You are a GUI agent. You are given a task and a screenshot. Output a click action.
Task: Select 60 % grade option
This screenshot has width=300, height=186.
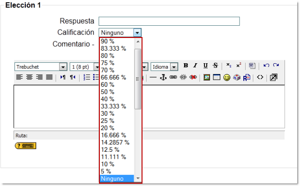click(117, 85)
